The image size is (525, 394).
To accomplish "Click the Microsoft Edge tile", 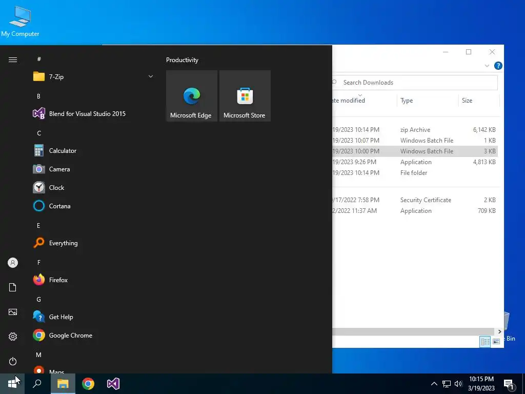I will (x=192, y=96).
